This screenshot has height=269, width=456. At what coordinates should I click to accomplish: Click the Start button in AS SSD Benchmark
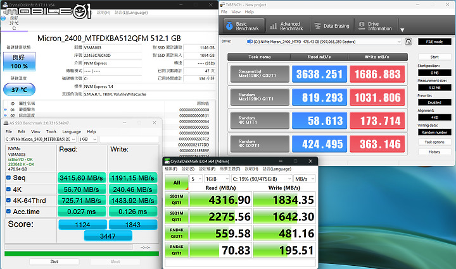click(x=54, y=261)
